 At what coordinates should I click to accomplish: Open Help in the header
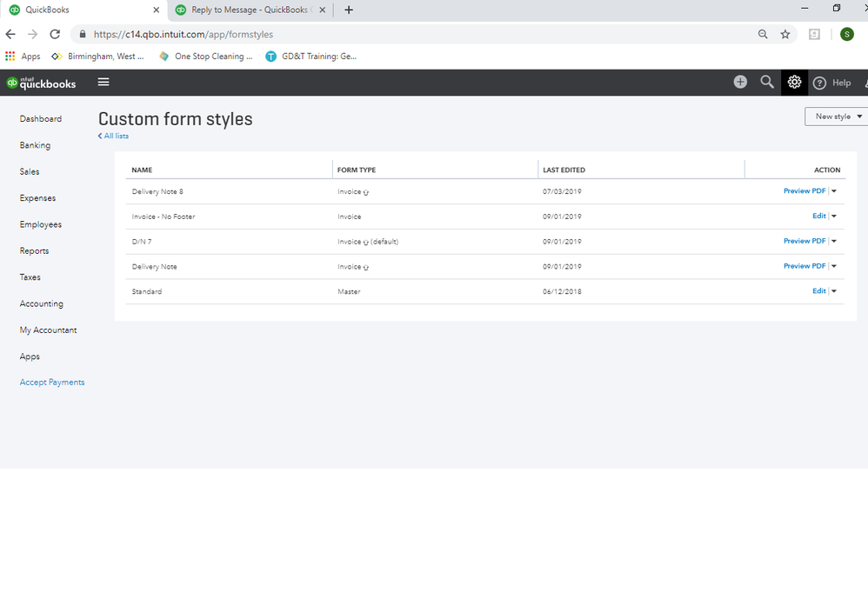click(832, 83)
